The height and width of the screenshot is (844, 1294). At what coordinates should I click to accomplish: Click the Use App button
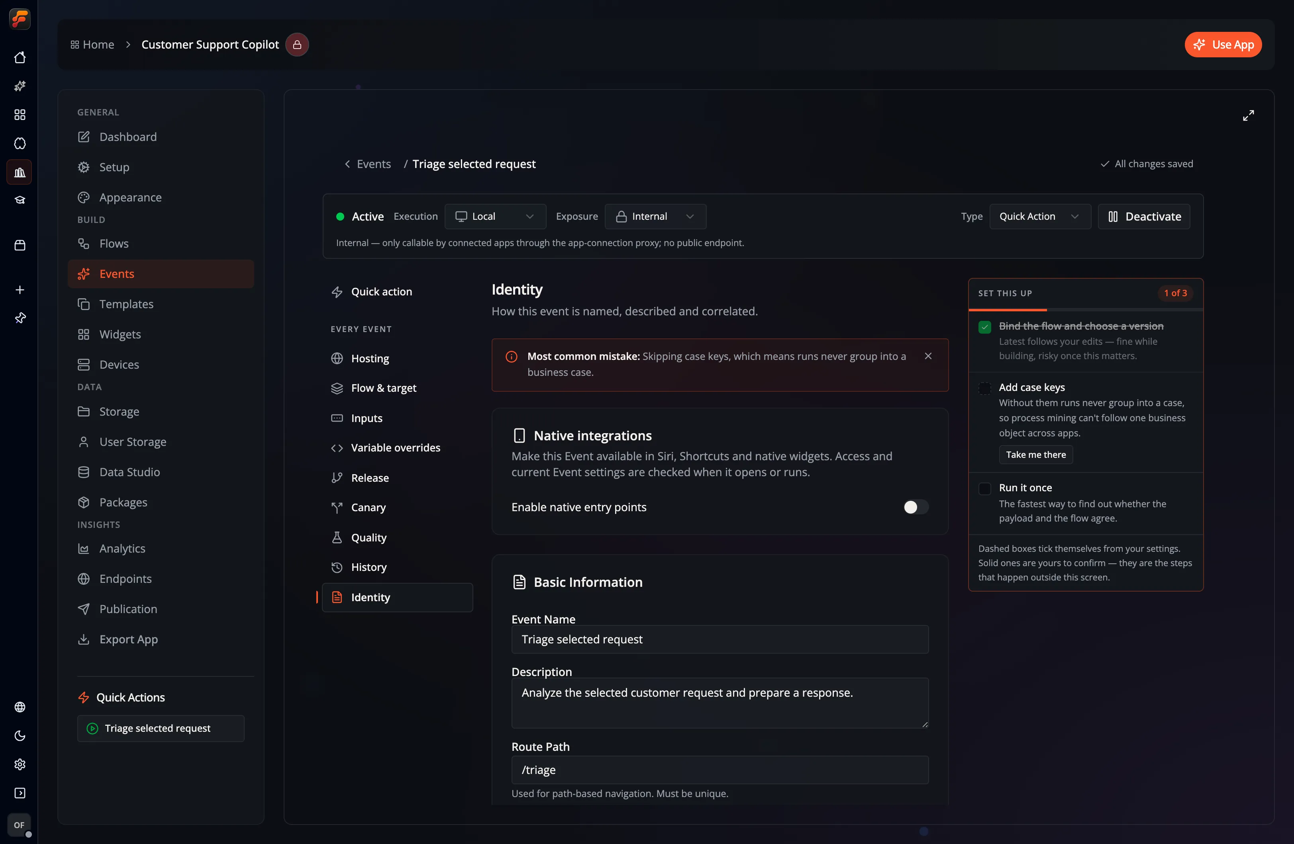pos(1223,45)
